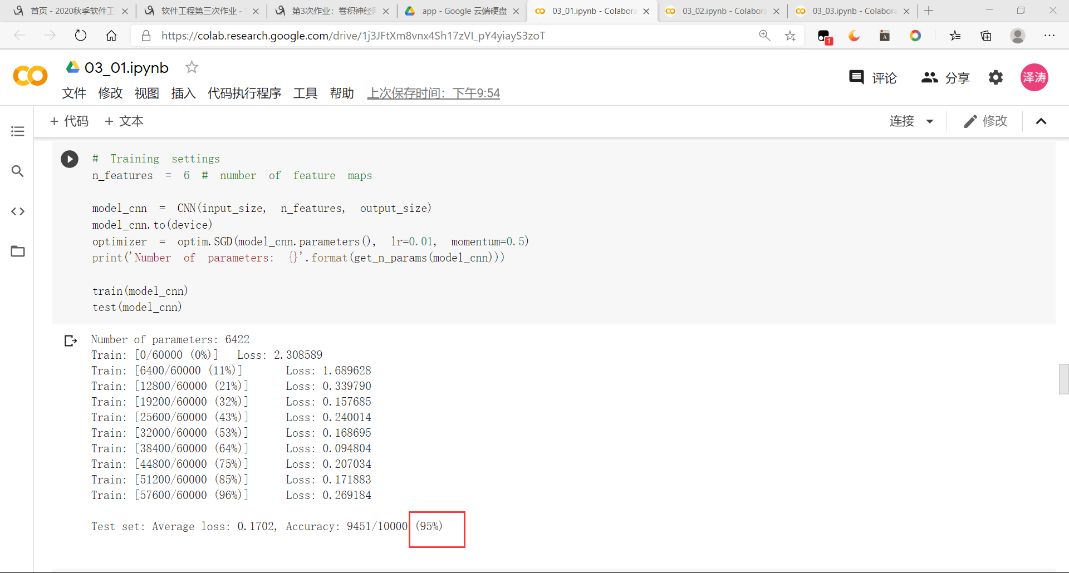Image resolution: width=1069 pixels, height=573 pixels.
Task: Open the 插入 menu
Action: click(x=183, y=93)
